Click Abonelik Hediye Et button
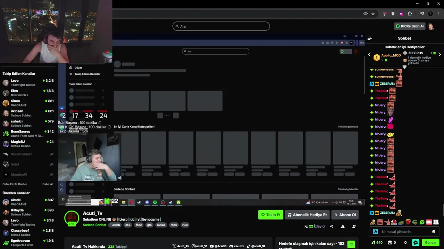Viewport: 444px width, 249px height. pyautogui.click(x=307, y=215)
